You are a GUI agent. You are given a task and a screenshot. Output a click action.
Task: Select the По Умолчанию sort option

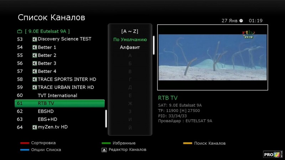coord(130,39)
